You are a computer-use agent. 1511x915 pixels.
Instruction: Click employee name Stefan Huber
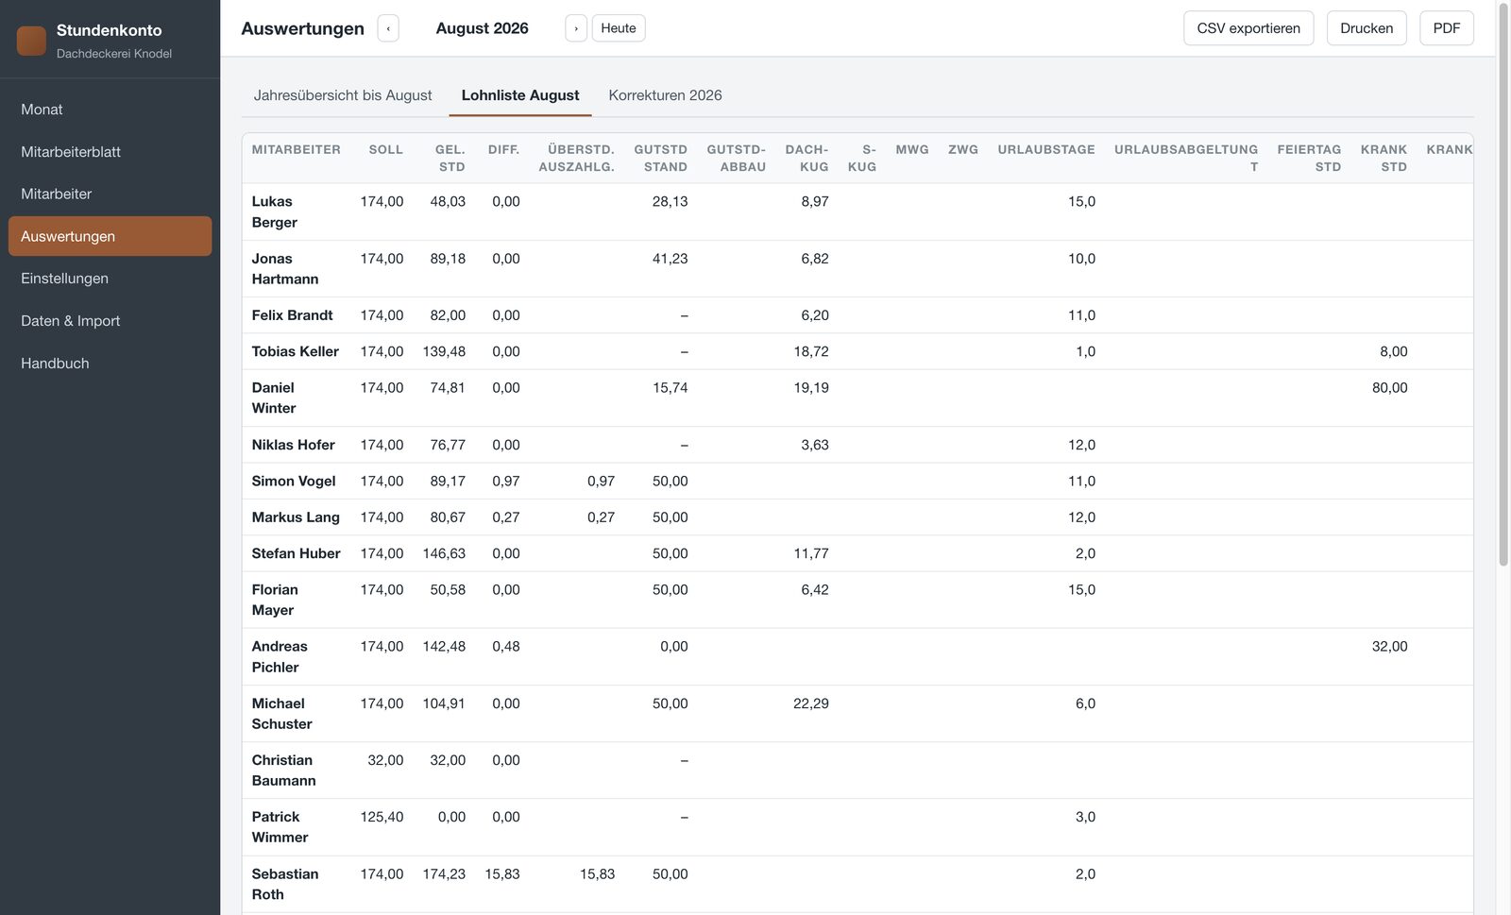[x=296, y=553]
